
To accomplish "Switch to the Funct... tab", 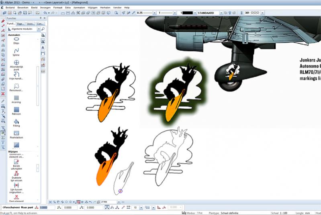I will [x=11, y=24].
